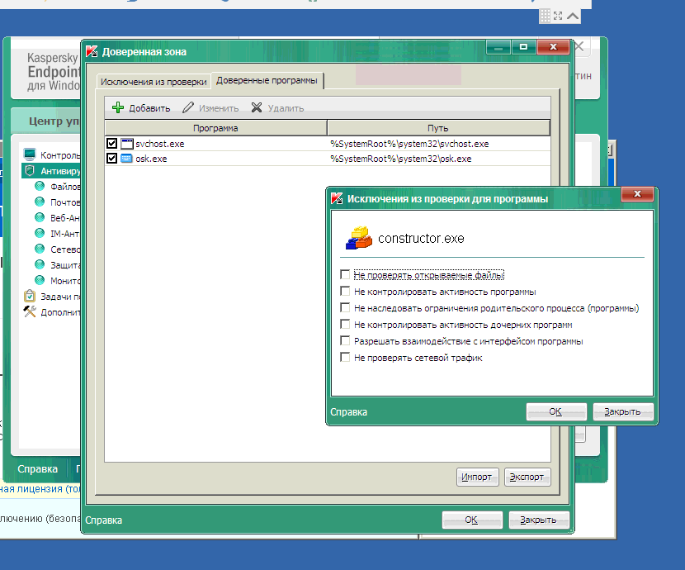Click the pencil Изменить icon

188,107
